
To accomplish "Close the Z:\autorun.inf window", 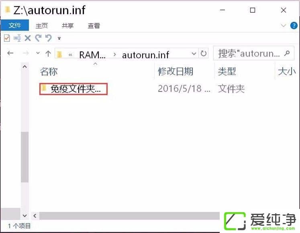I will coord(284,10).
